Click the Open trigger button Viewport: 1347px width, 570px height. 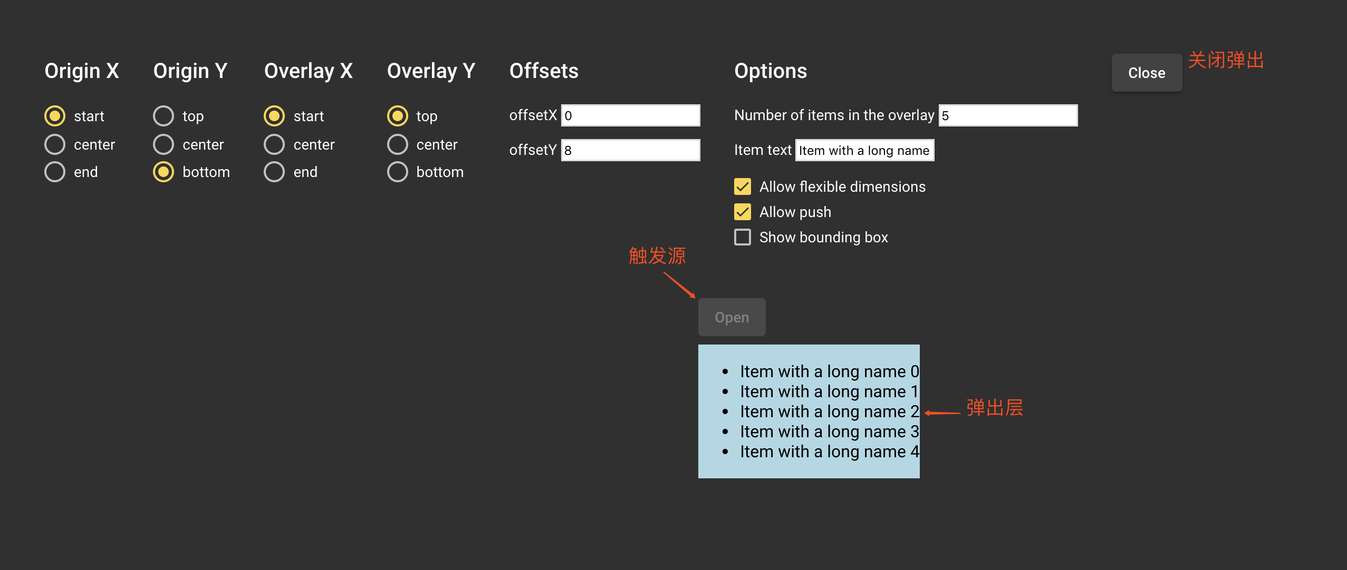pos(732,317)
